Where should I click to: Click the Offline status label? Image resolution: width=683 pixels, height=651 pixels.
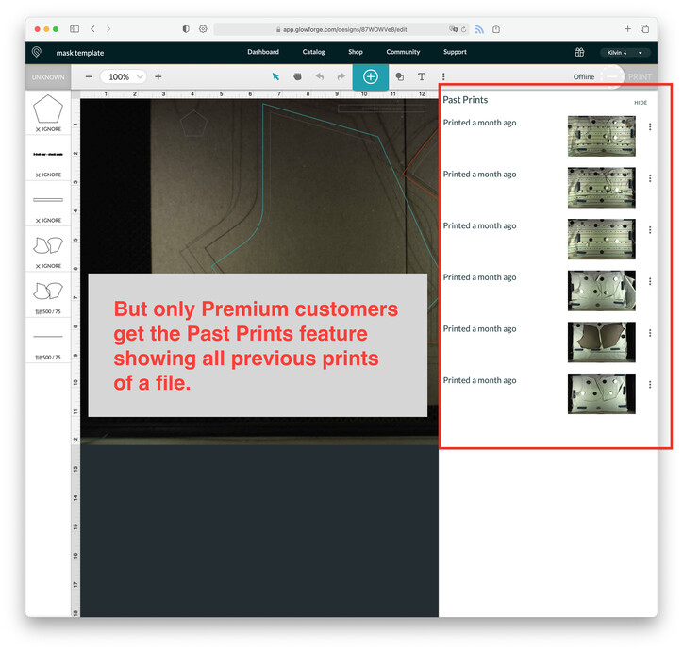[584, 77]
